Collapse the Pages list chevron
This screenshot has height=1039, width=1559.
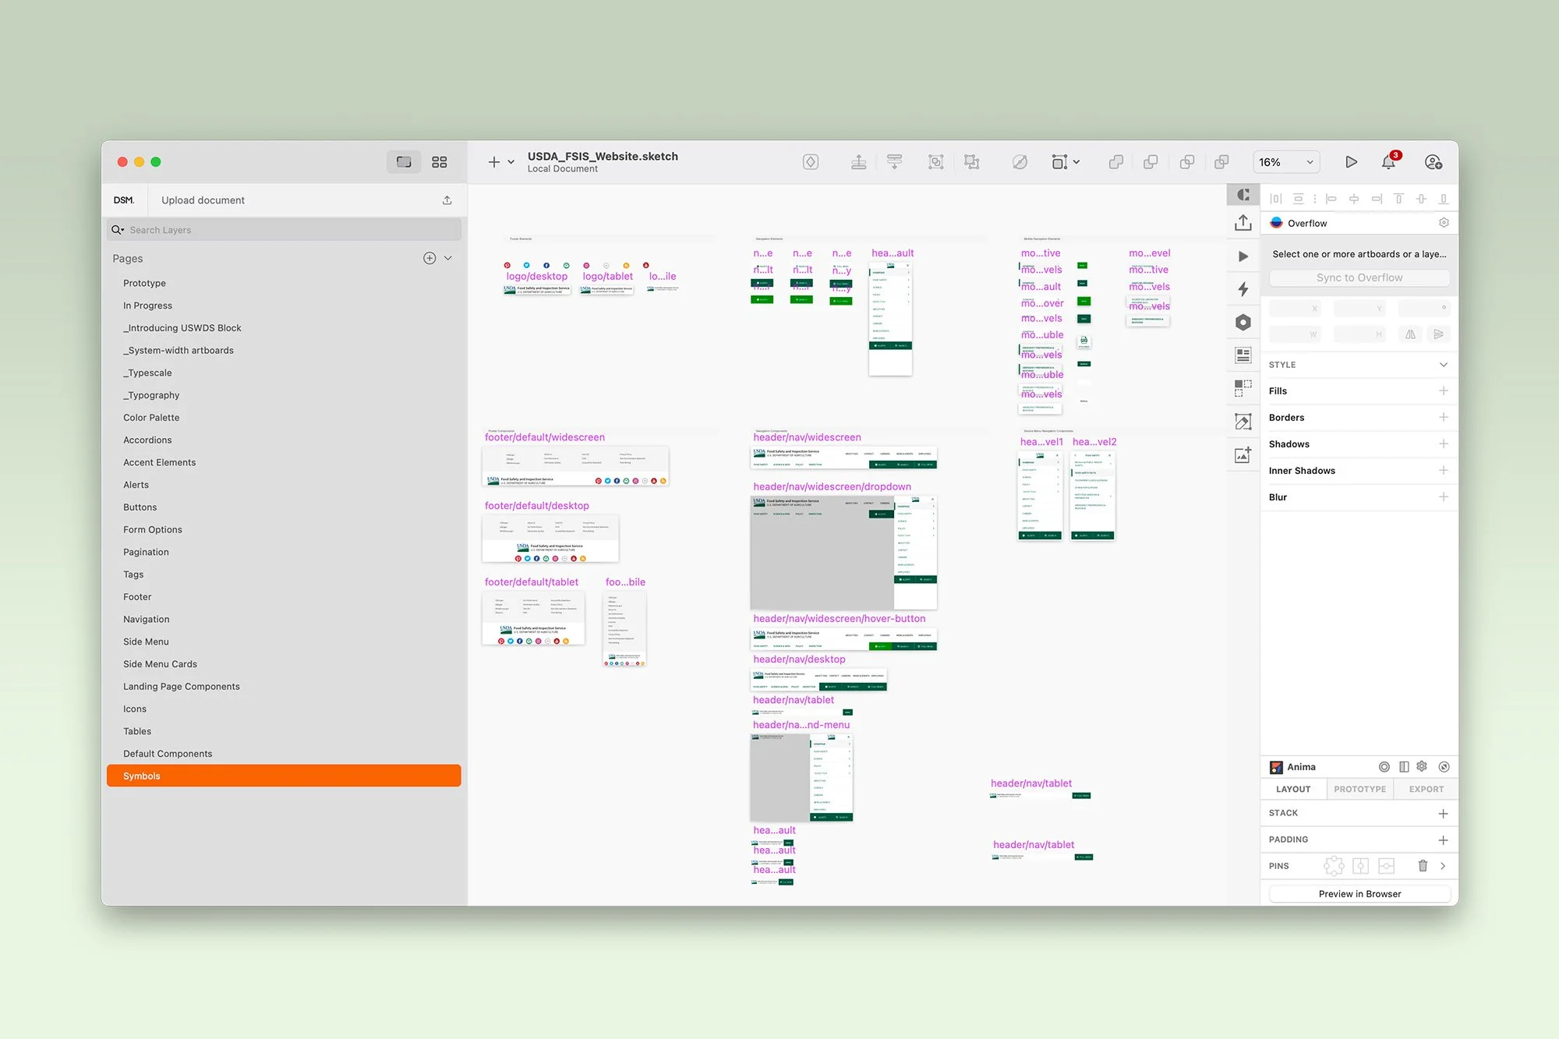[x=448, y=258]
